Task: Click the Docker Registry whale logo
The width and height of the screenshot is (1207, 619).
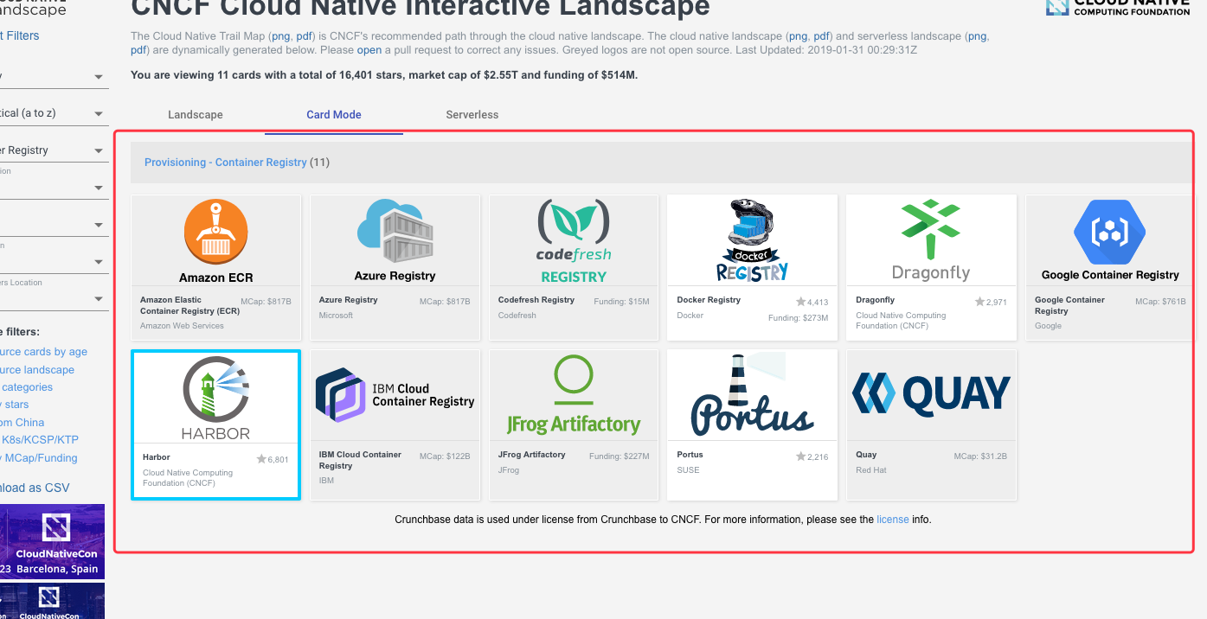Action: [x=752, y=239]
